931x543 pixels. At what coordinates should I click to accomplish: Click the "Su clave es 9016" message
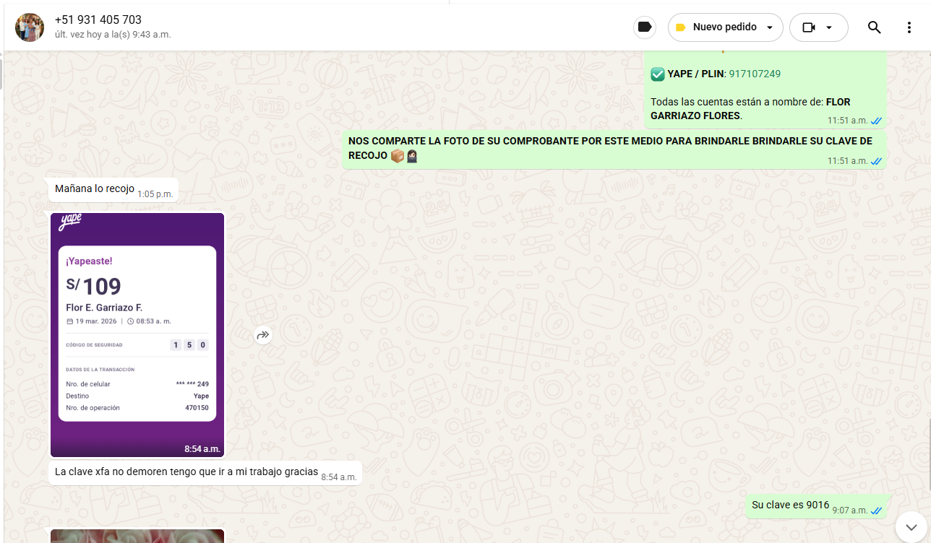(790, 505)
